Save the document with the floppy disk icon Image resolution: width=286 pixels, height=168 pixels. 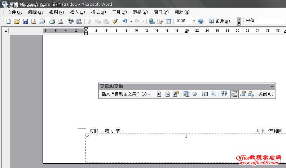tap(25, 21)
